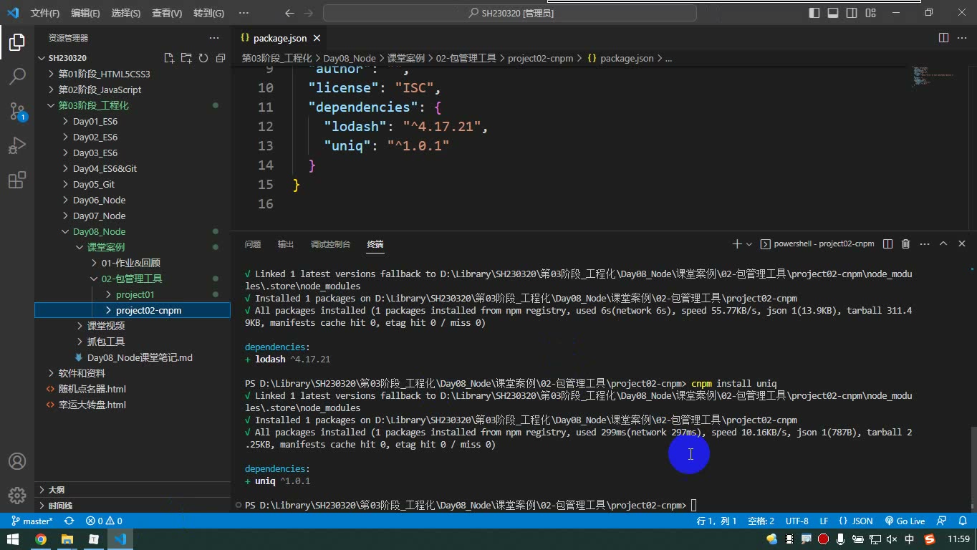977x550 pixels.
Task: Toggle the secondary side bar layout
Action: (x=852, y=13)
